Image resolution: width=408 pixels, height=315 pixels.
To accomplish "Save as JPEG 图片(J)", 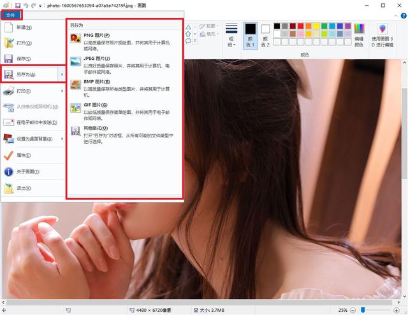I will coord(124,65).
